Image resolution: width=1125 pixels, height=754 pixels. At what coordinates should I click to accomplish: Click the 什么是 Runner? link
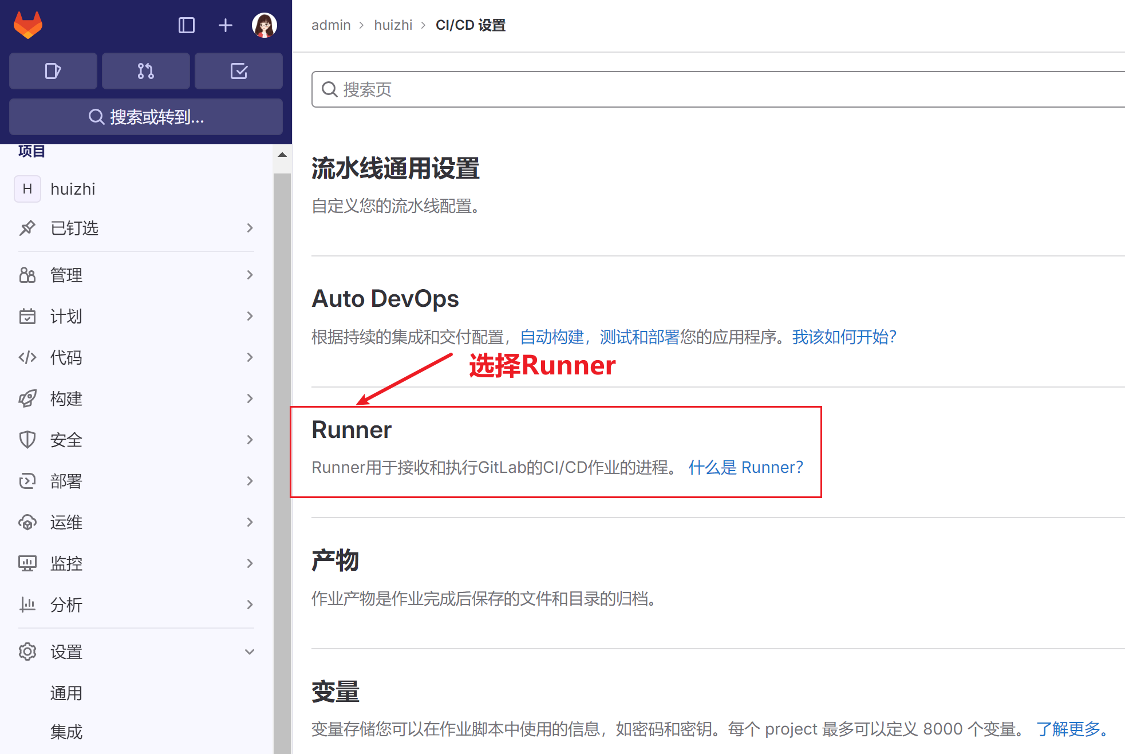(x=745, y=467)
